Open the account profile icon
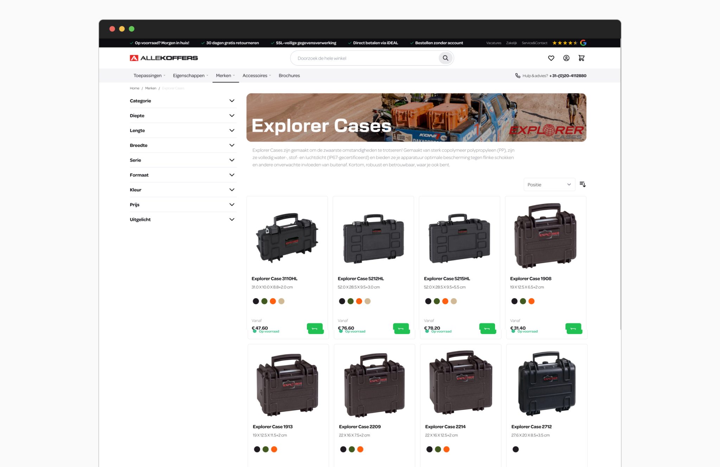720x467 pixels. [x=566, y=58]
